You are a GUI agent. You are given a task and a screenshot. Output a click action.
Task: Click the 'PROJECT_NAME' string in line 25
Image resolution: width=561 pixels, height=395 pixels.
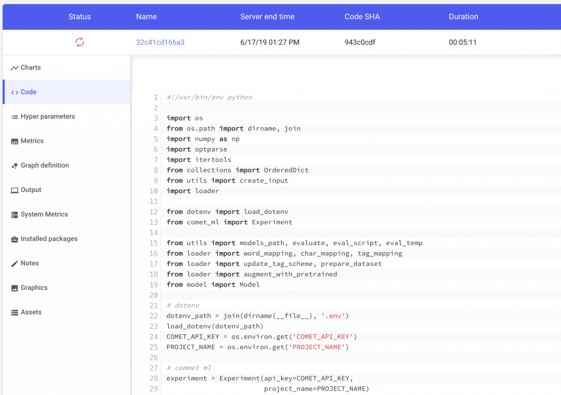(317, 347)
